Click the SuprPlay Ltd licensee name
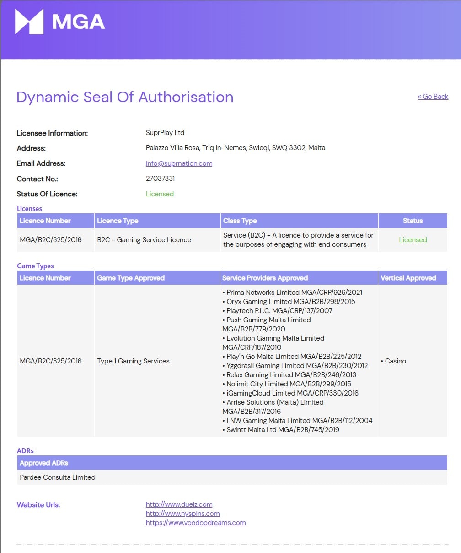Screen dimensions: 461x553 coord(165,133)
